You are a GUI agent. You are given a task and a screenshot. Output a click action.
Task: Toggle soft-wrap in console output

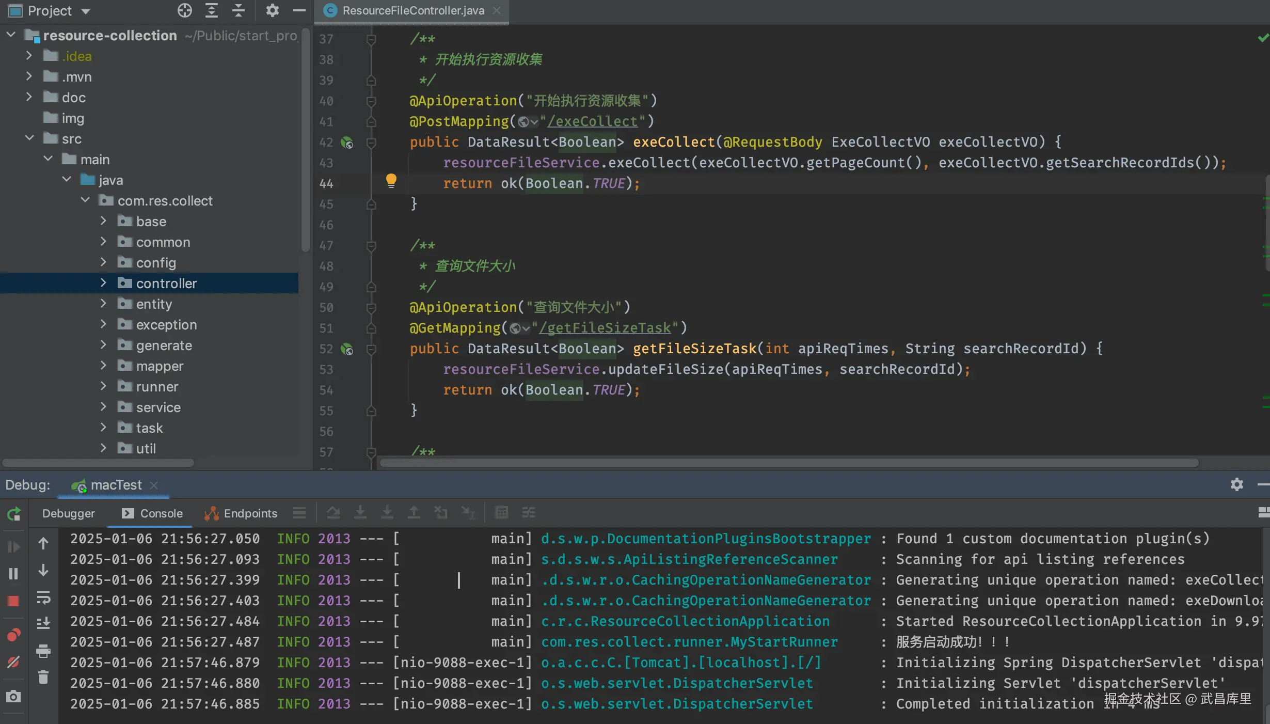click(x=43, y=598)
